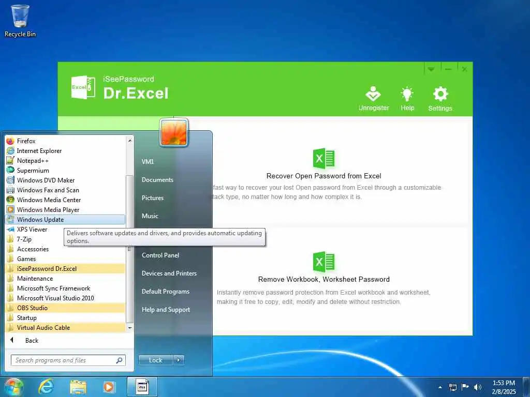
Task: Open Windows Update entry
Action: (65, 219)
